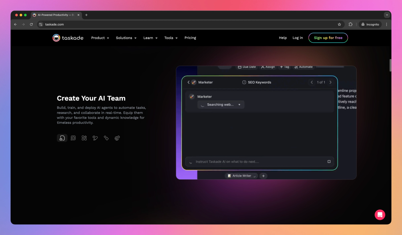Click the Instruct Taskade AI input field
Screen dimensions: 402x235
(258, 161)
